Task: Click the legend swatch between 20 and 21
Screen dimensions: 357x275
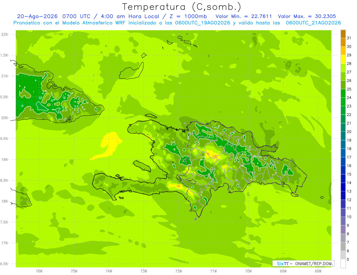Action: tap(343, 127)
